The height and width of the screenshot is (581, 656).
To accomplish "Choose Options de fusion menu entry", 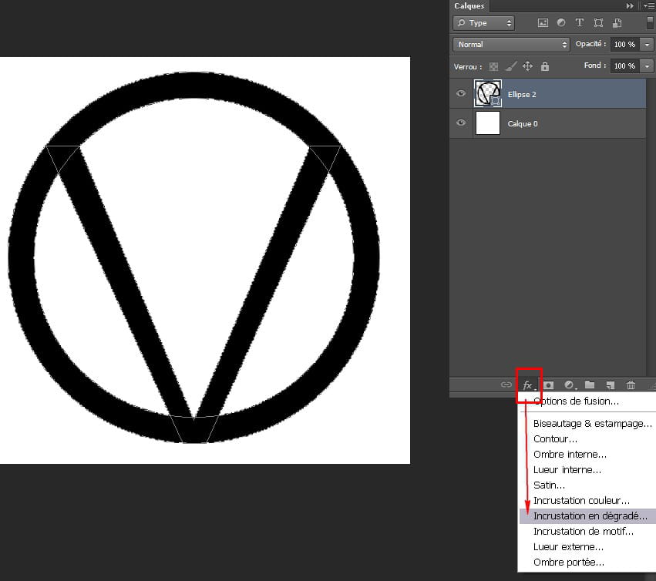I will pyautogui.click(x=586, y=401).
